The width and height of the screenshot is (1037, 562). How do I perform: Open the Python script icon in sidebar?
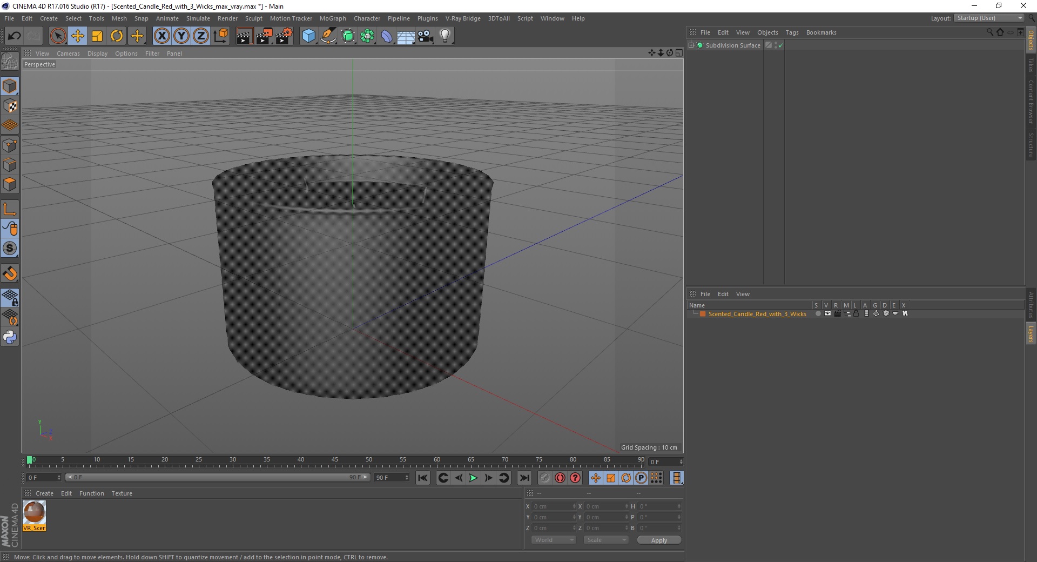(10, 337)
